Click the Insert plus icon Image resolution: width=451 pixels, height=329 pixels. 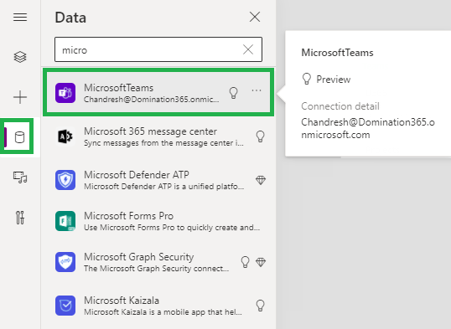20,97
